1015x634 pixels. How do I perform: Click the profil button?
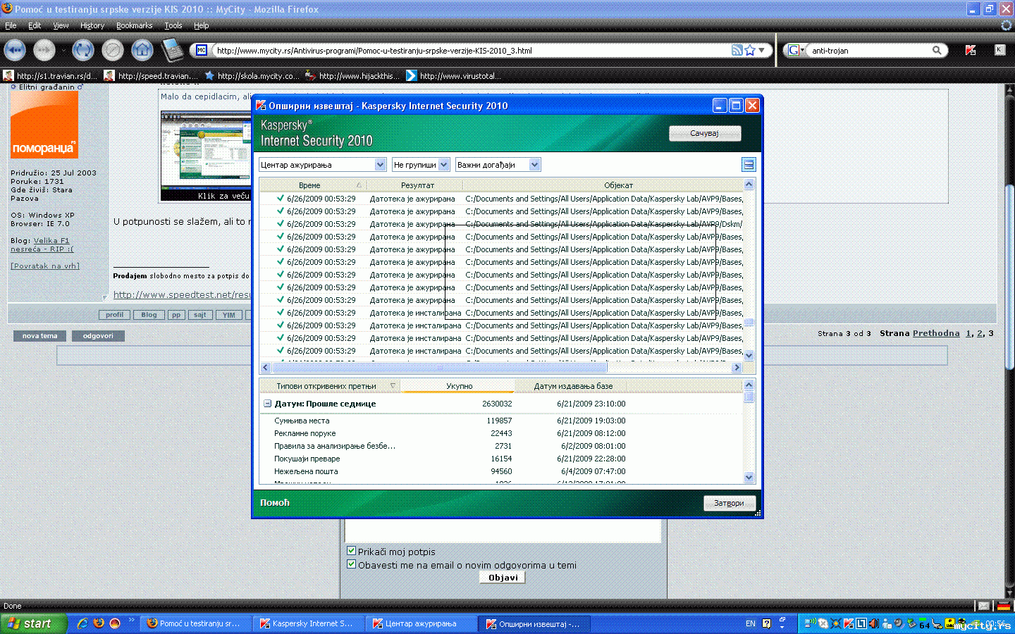pos(114,315)
